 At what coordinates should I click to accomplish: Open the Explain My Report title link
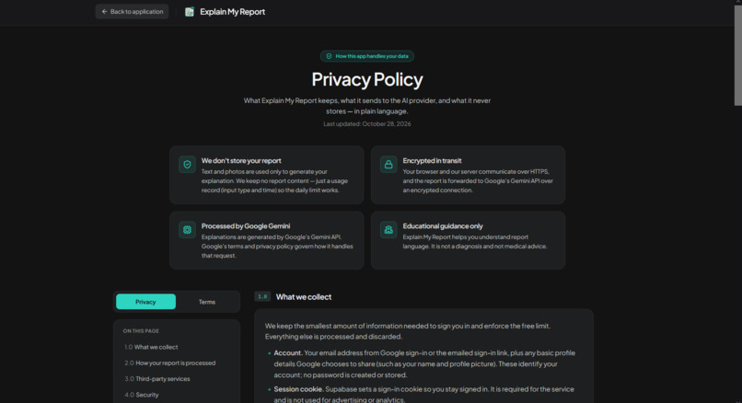[x=232, y=12]
